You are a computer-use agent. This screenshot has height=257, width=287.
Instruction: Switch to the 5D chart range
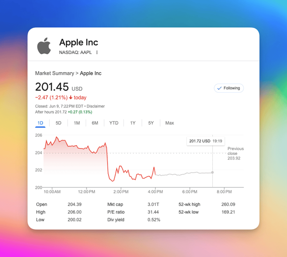tap(58, 123)
